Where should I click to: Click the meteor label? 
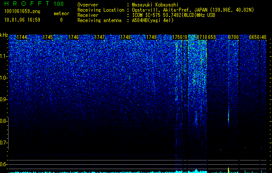(x=61, y=13)
